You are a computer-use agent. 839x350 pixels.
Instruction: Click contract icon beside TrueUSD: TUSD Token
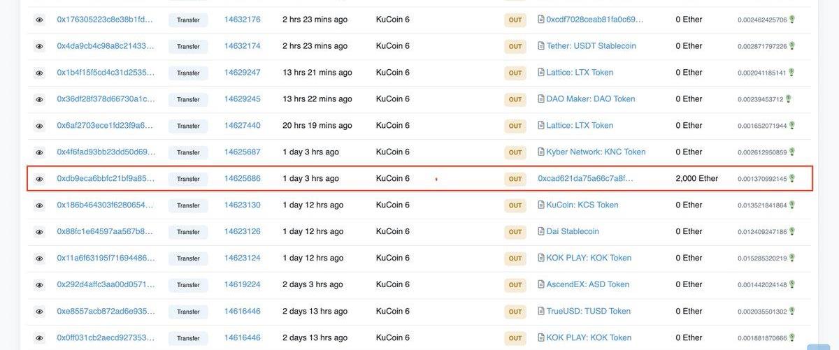pyautogui.click(x=540, y=311)
